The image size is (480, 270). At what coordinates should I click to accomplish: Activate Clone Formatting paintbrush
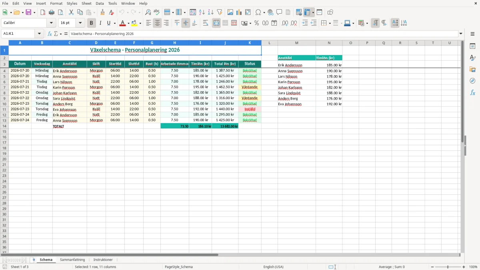(103, 12)
